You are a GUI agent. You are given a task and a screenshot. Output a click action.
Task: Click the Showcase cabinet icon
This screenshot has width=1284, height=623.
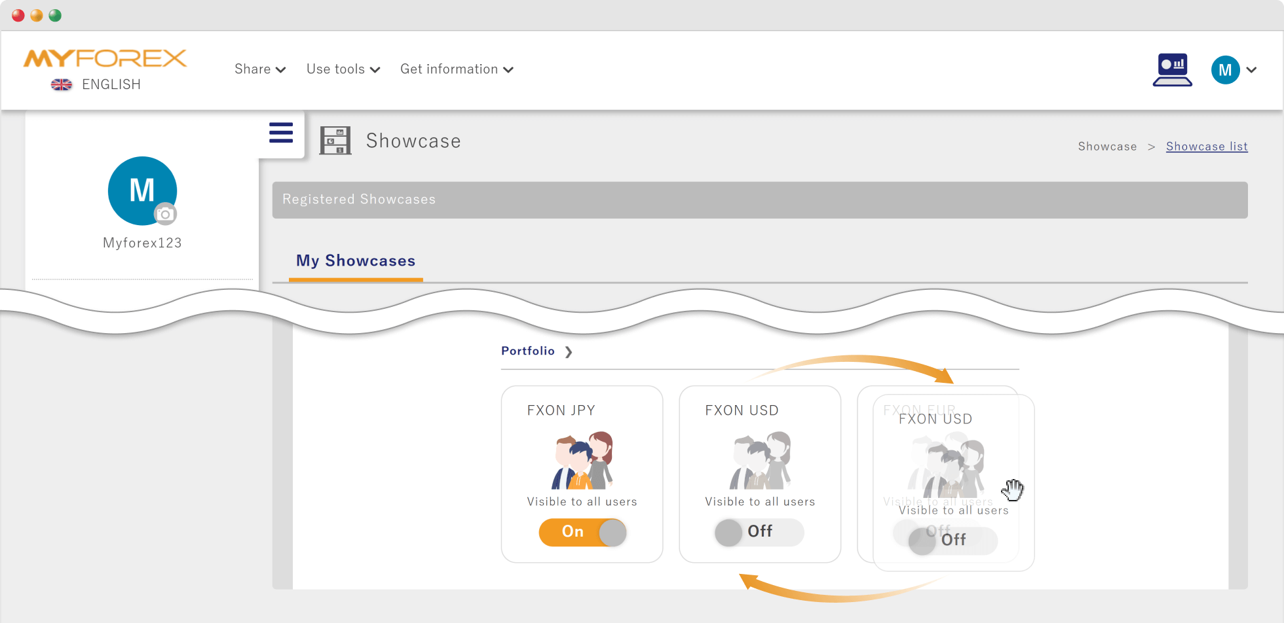pos(335,141)
